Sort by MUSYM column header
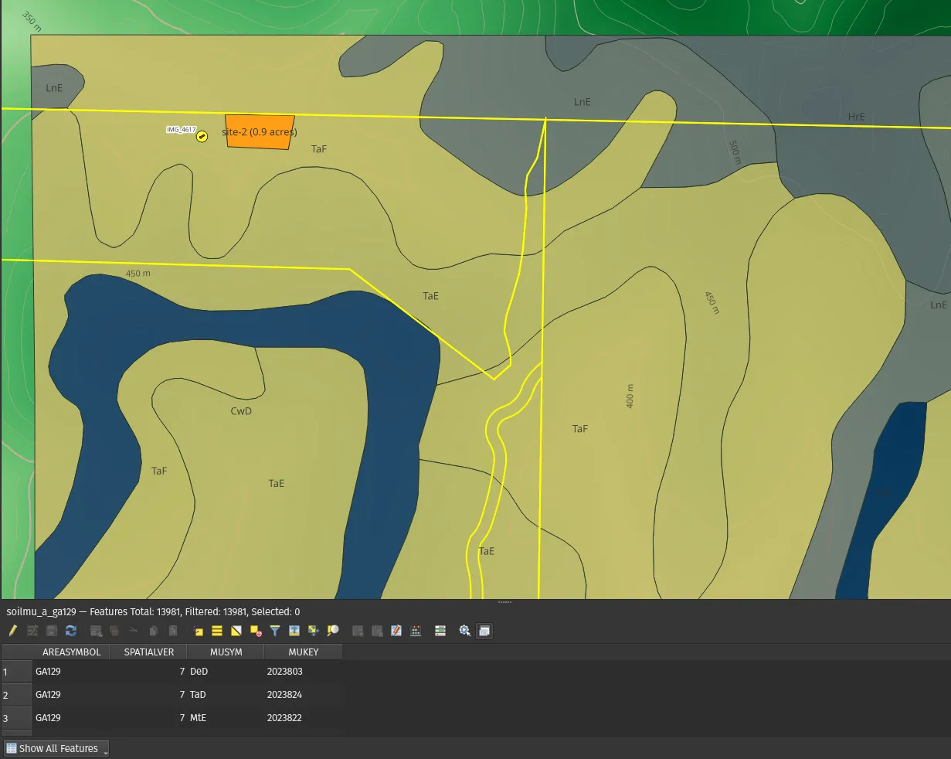 [226, 652]
